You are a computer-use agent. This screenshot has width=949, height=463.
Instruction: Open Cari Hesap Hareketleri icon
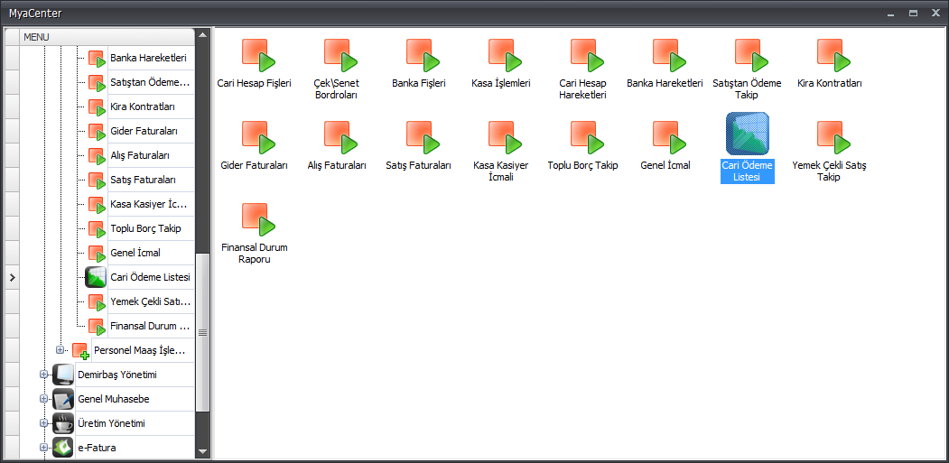click(588, 56)
